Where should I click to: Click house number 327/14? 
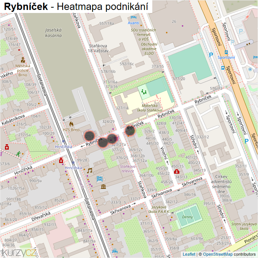(122, 108)
